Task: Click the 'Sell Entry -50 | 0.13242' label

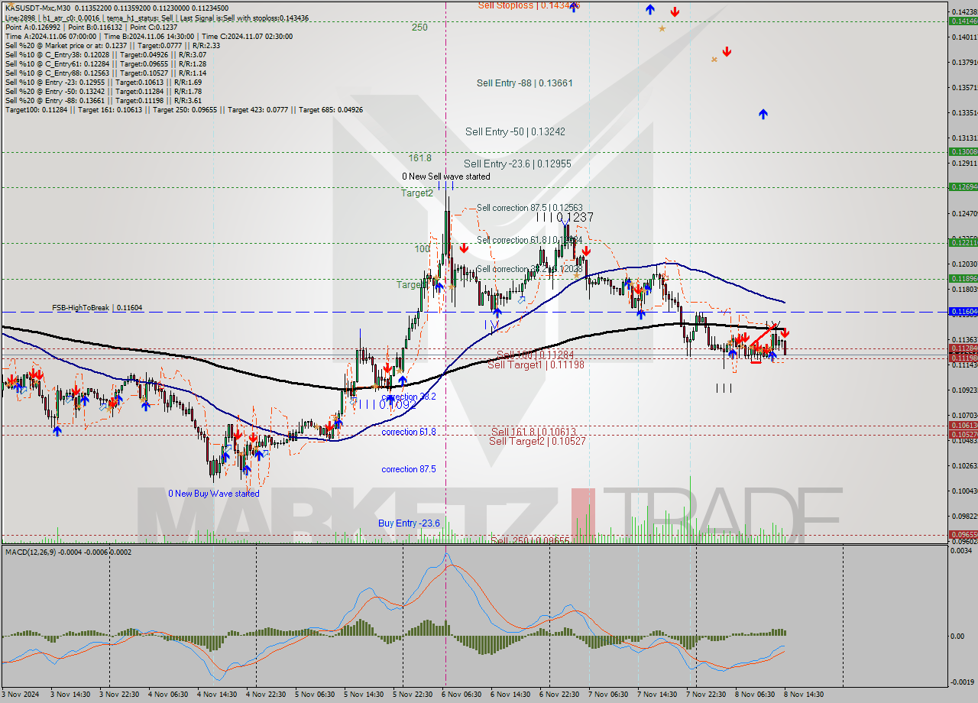Action: 515,131
